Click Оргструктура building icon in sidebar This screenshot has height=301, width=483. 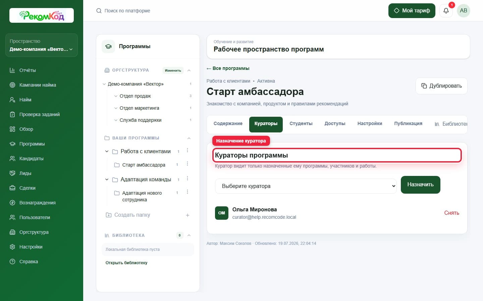coord(12,232)
